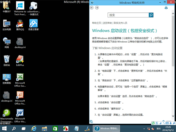Screen dimensions: 176x132
Task: Show hidden tray icons arrow
Action: [144, 129]
